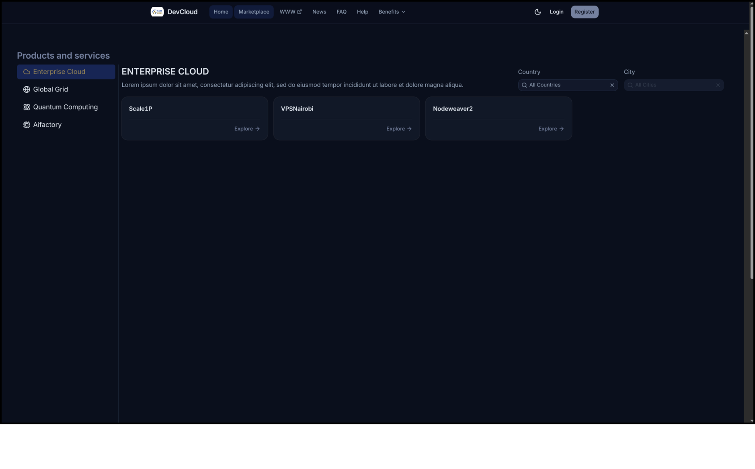Select Aifactory in sidebar
The height and width of the screenshot is (469, 755).
pyautogui.click(x=66, y=125)
